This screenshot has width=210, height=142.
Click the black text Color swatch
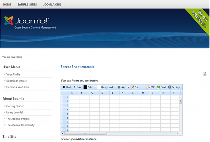coord(85,87)
